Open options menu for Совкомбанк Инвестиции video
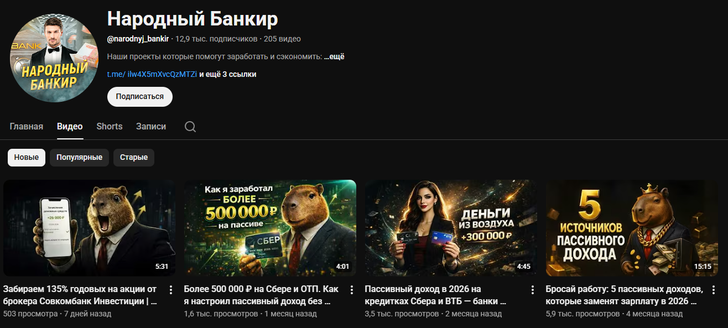This screenshot has height=328, width=728. pos(170,290)
